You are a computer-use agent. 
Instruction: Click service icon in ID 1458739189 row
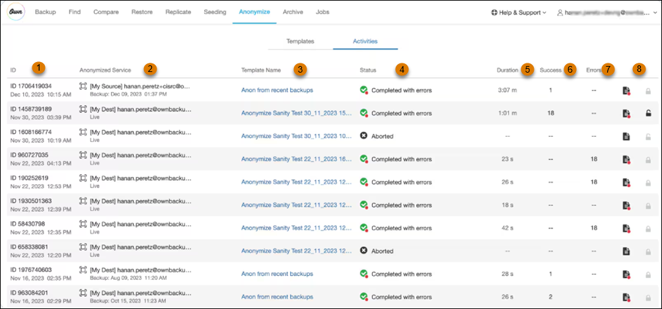(83, 109)
